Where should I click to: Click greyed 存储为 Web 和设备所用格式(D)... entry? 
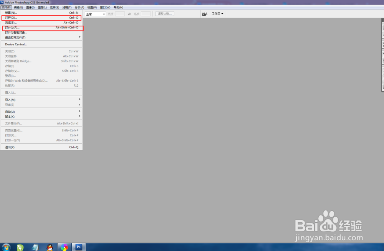[x=41, y=80]
